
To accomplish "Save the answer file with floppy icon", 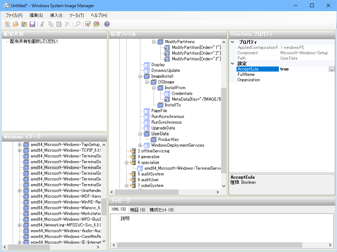I will tap(32, 24).
